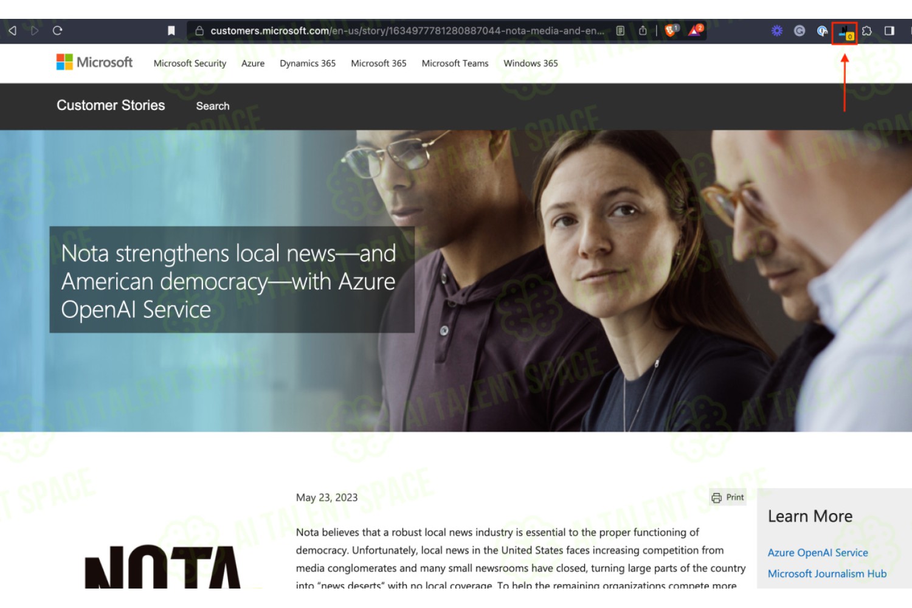Bookmark this page using the bookmark icon
This screenshot has height=608, width=912.
pos(171,30)
